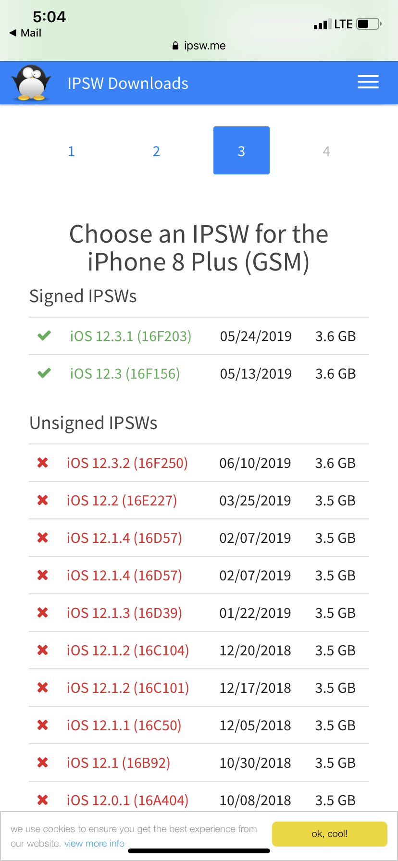Open the view more info link
The height and width of the screenshot is (861, 398).
pos(94,843)
